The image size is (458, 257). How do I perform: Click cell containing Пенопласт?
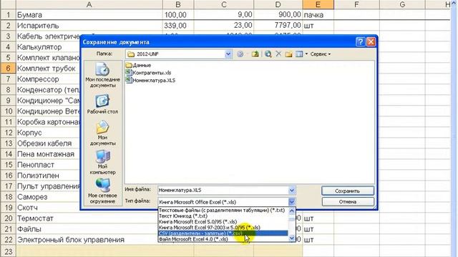tap(48, 165)
